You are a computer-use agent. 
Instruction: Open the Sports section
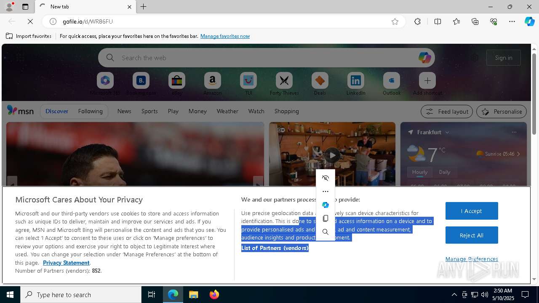pos(149,111)
